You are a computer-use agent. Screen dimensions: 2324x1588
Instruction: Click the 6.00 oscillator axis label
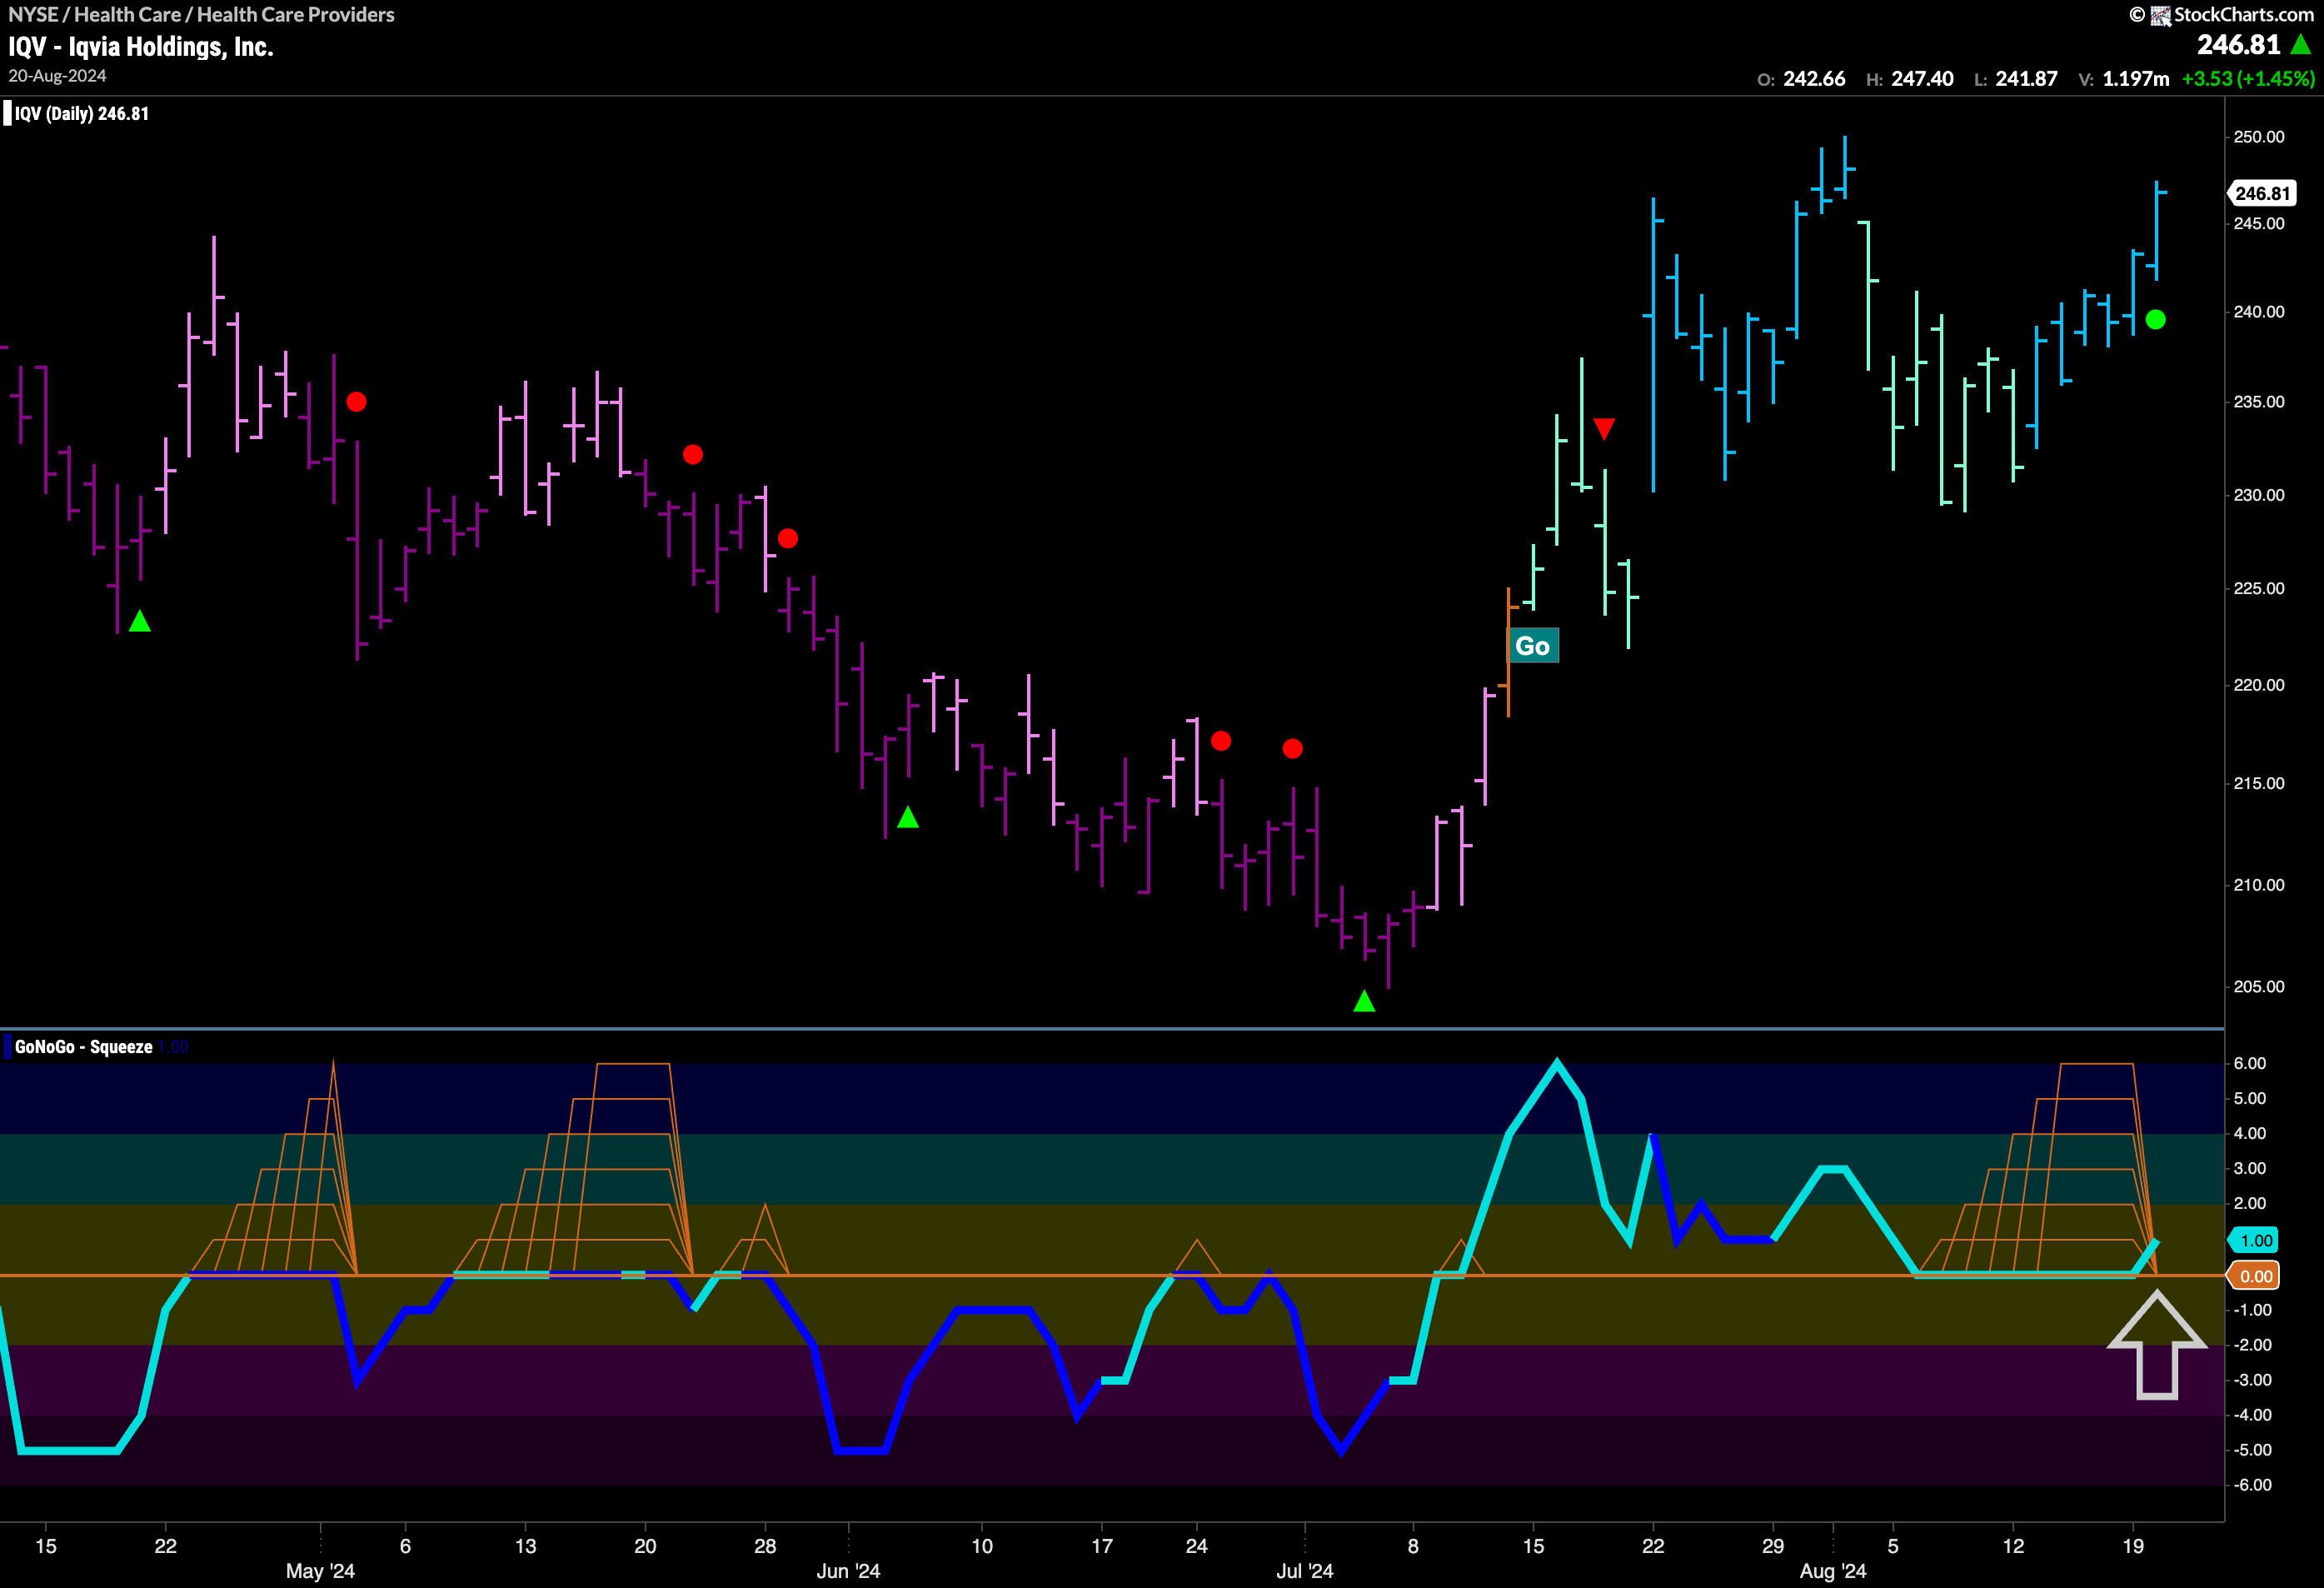(2249, 1064)
